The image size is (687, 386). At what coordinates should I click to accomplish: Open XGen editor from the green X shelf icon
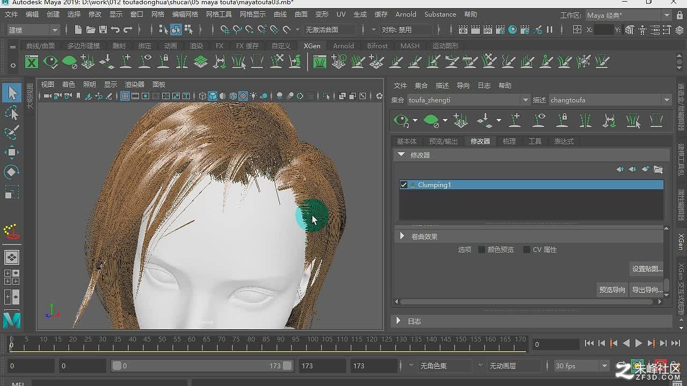pyautogui.click(x=32, y=62)
